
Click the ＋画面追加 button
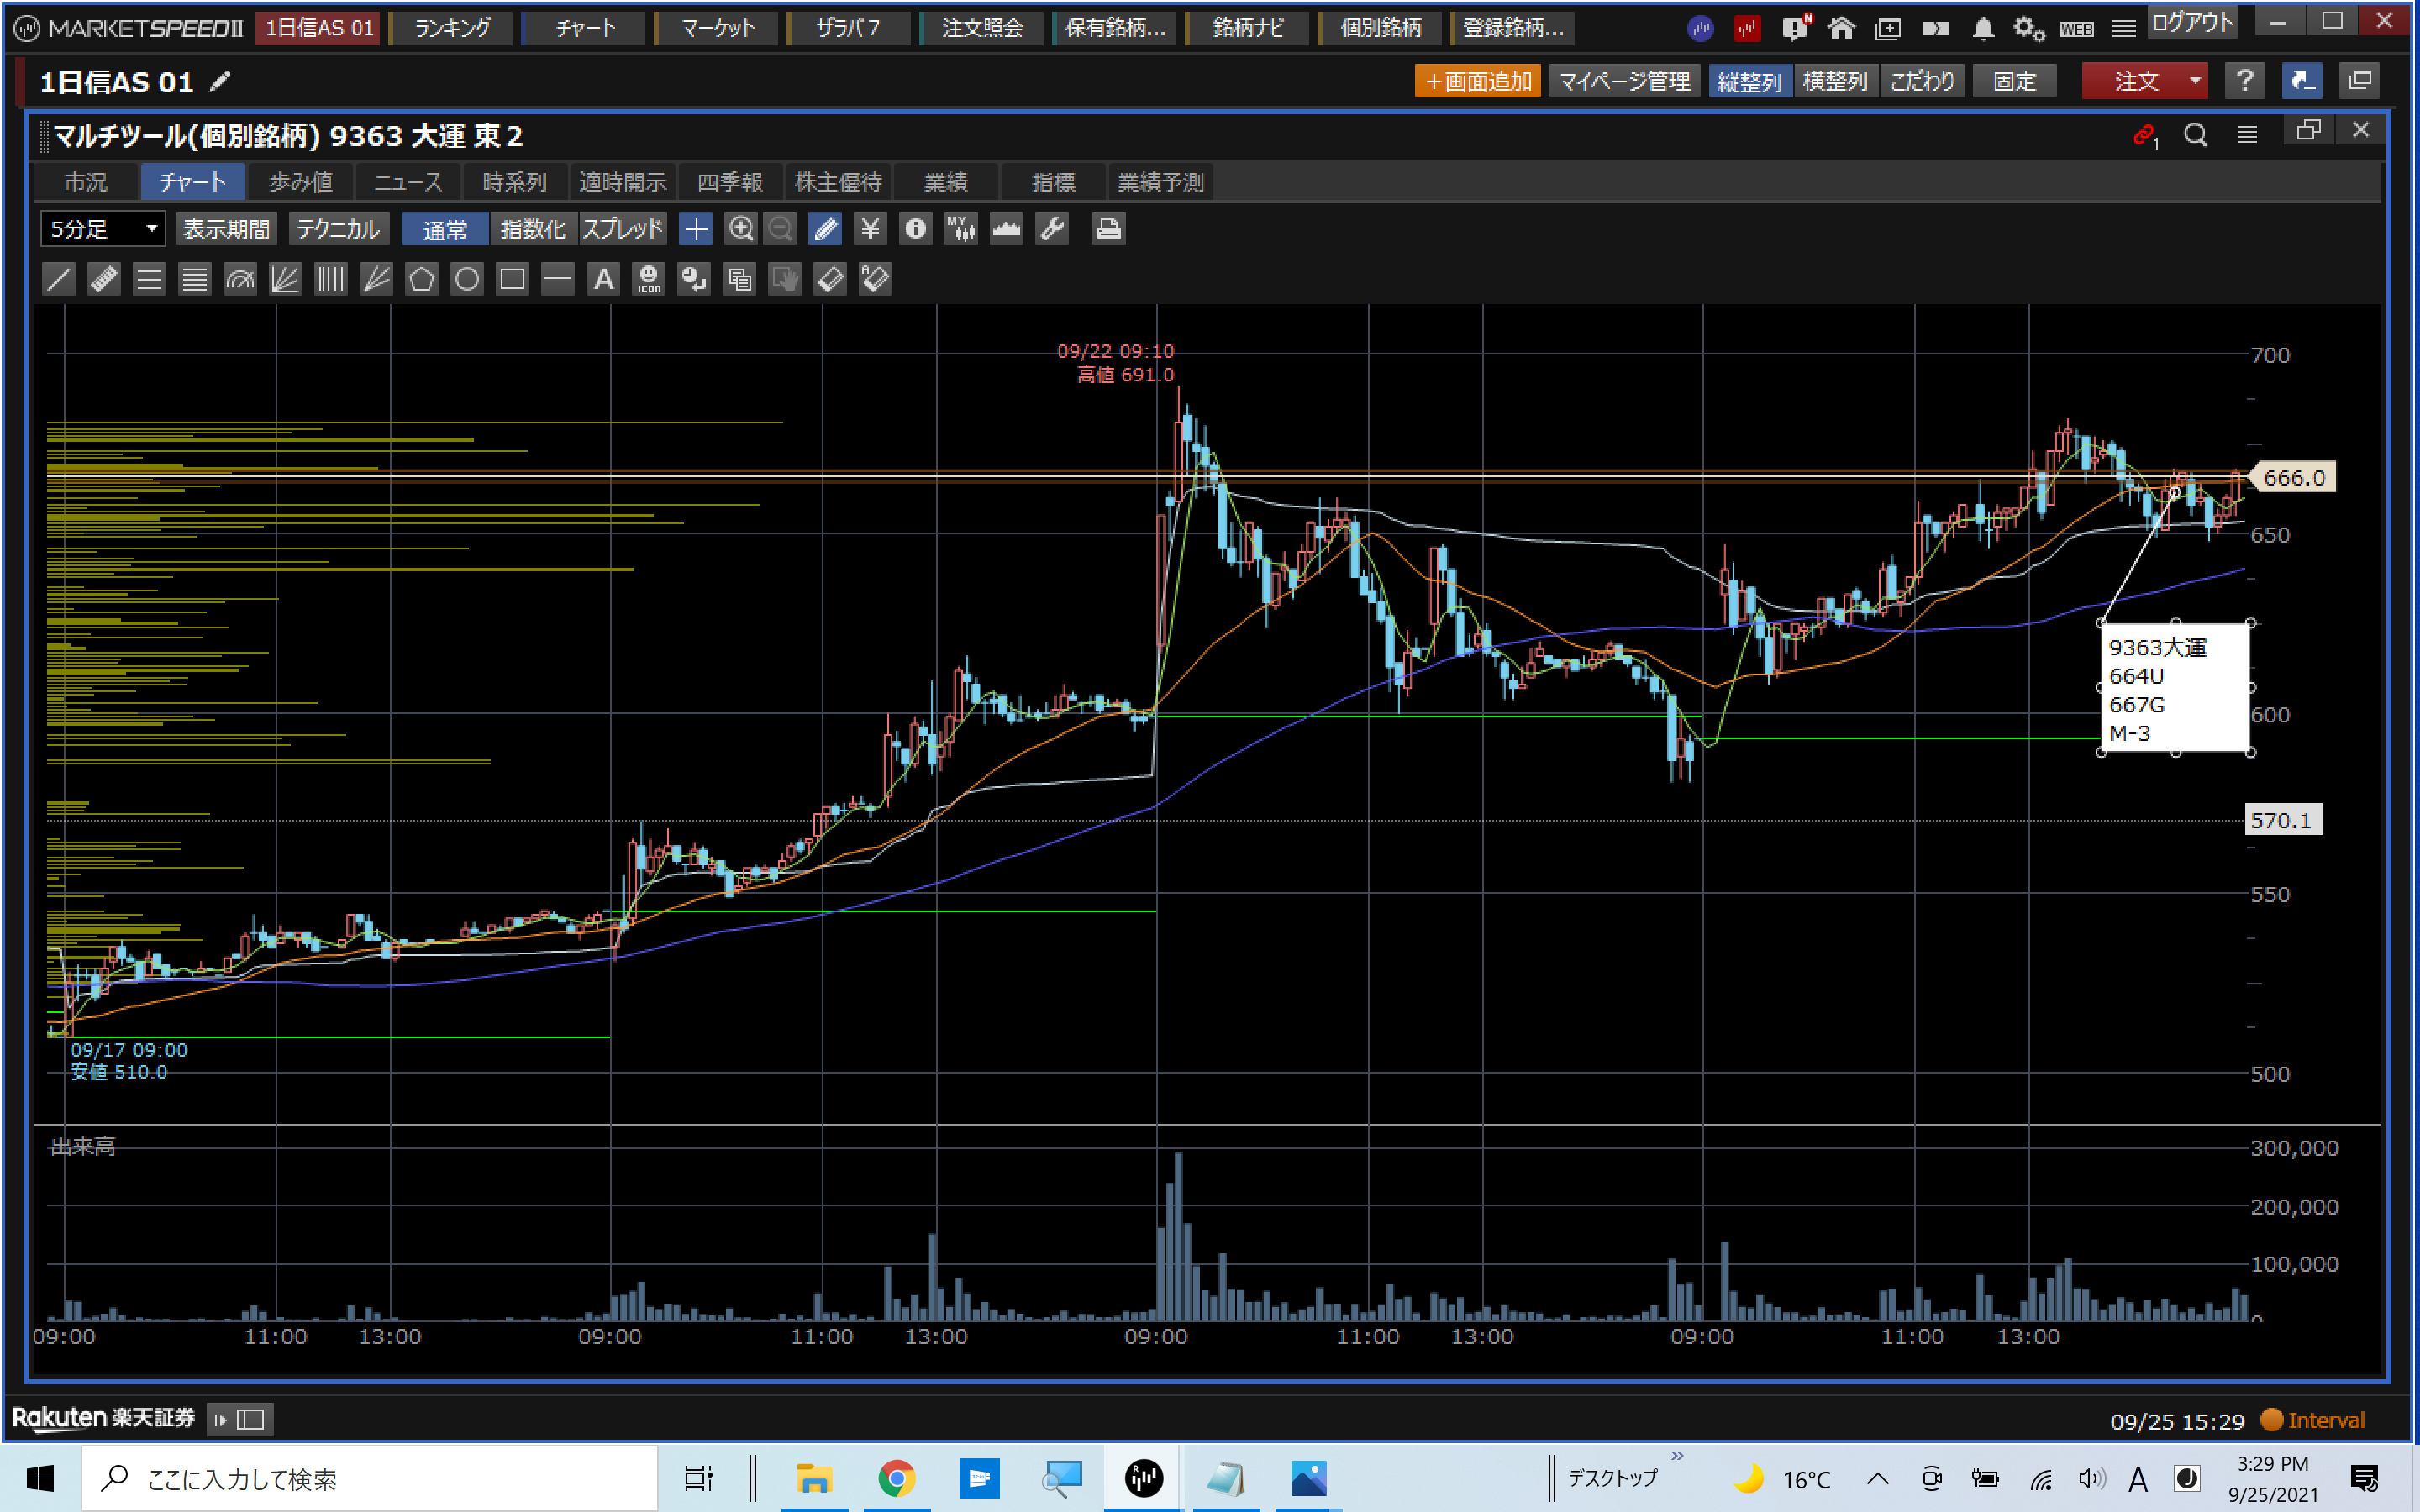1477,81
